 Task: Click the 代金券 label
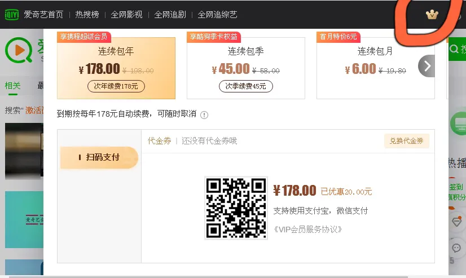click(x=160, y=141)
